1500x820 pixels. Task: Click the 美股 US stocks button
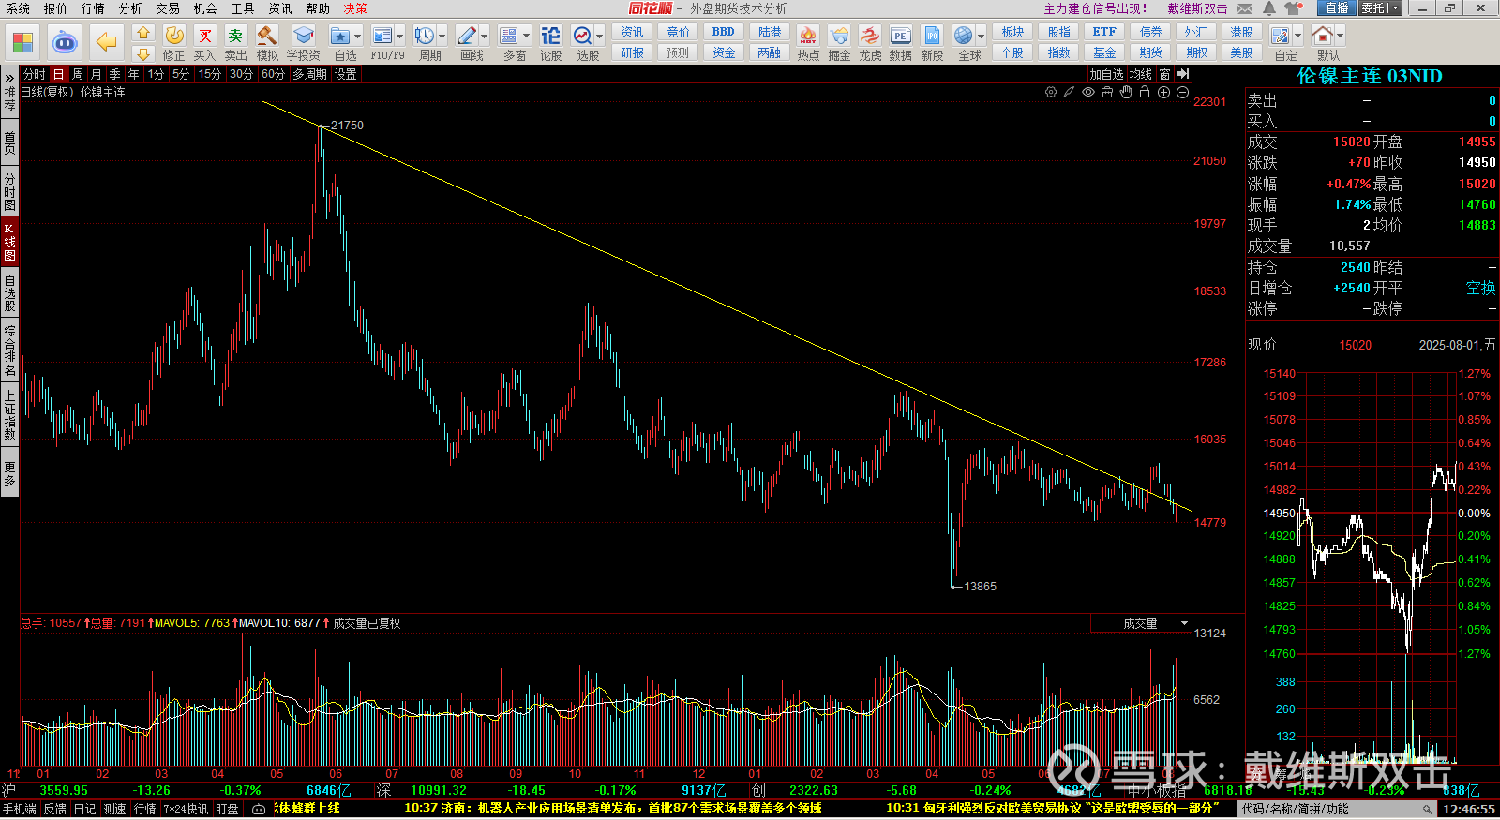[1241, 52]
